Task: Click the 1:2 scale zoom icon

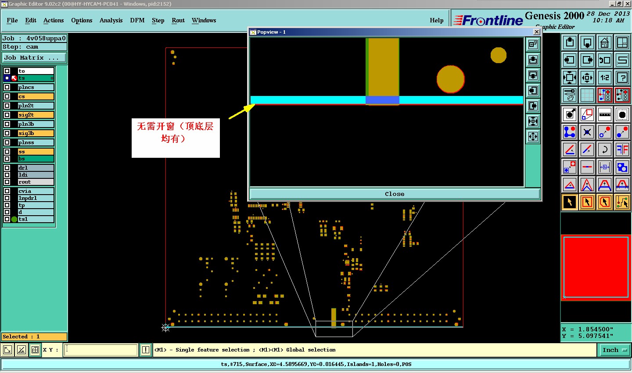Action: [605, 78]
